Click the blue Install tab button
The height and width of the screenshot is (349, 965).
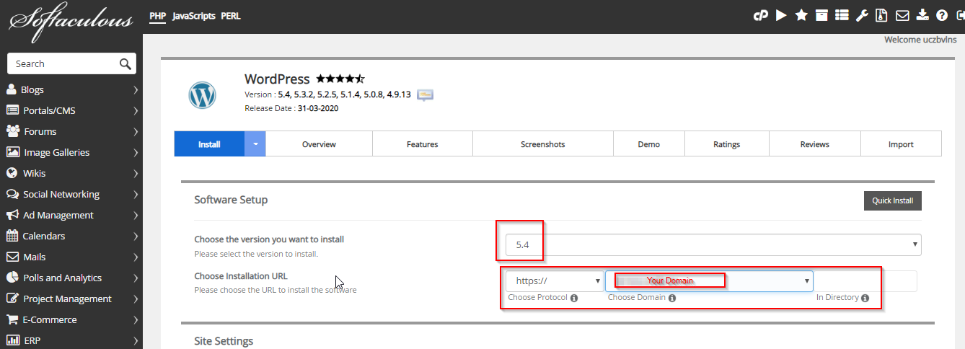(x=210, y=144)
